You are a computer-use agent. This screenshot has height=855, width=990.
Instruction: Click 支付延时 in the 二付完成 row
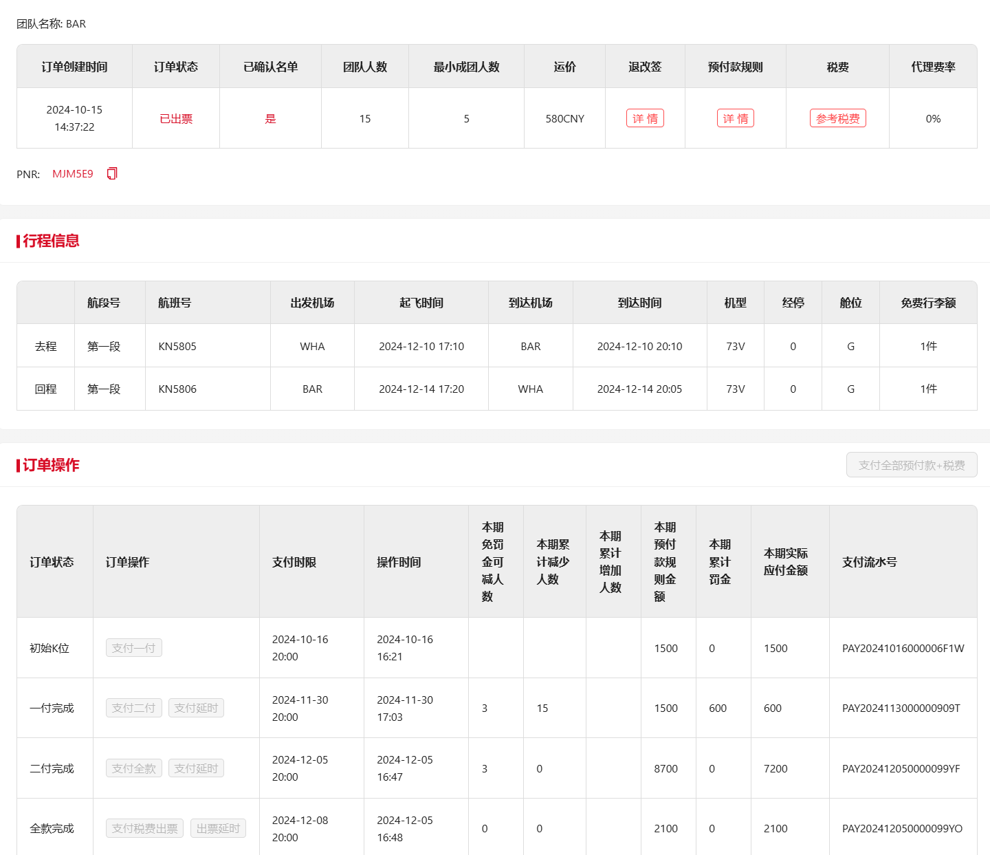(x=196, y=768)
